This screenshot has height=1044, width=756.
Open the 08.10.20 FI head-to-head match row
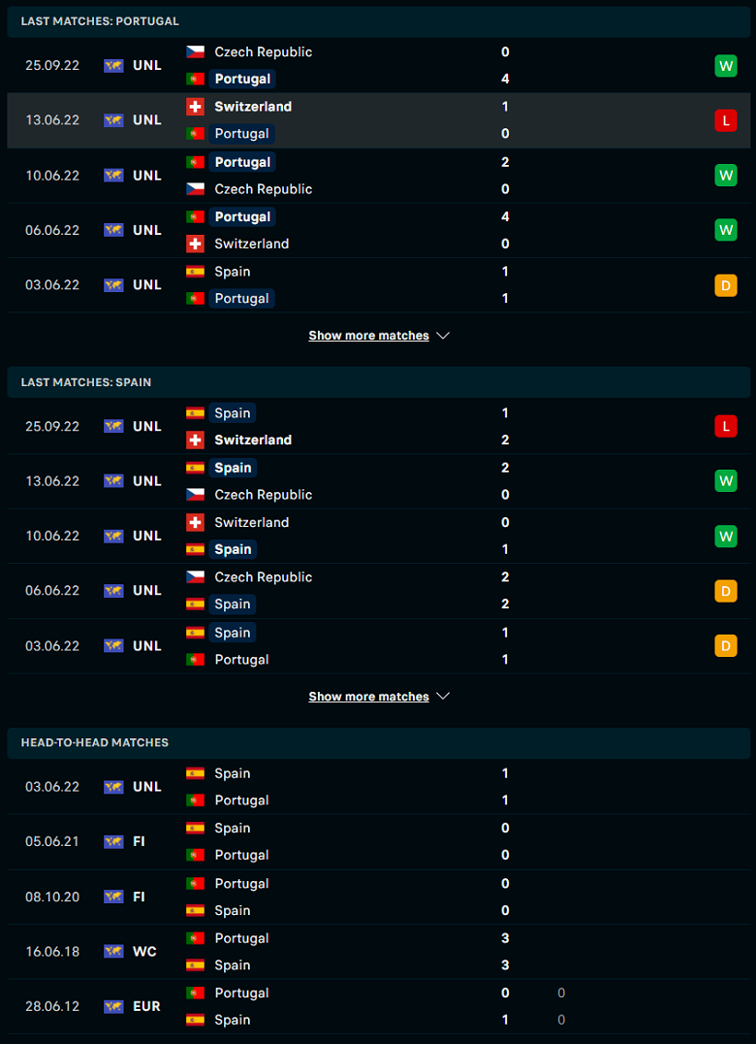point(378,897)
